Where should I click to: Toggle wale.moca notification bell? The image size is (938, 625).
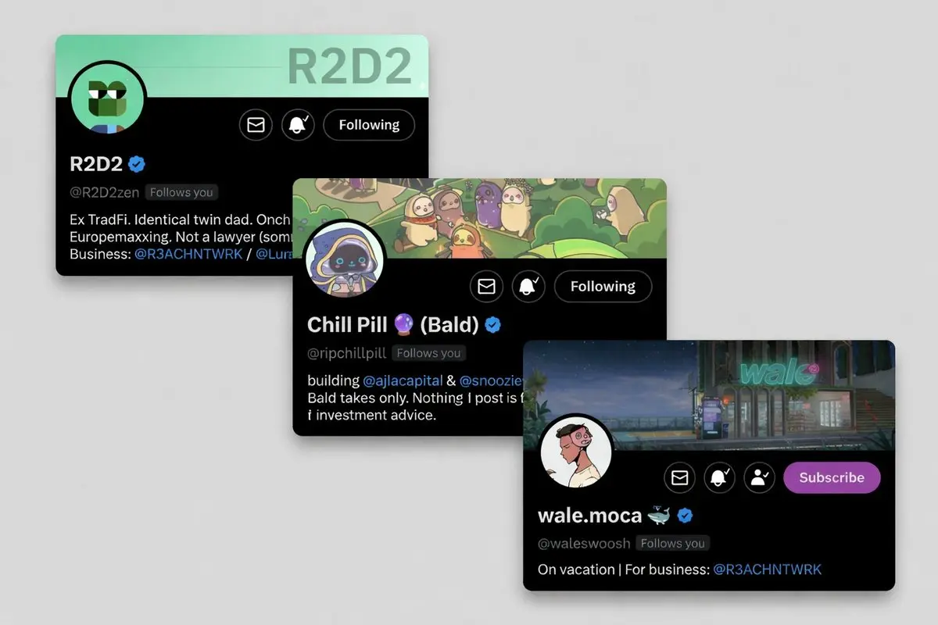click(720, 477)
